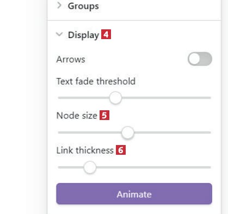Select the Node size slider knob
228x214 pixels.
tap(128, 133)
